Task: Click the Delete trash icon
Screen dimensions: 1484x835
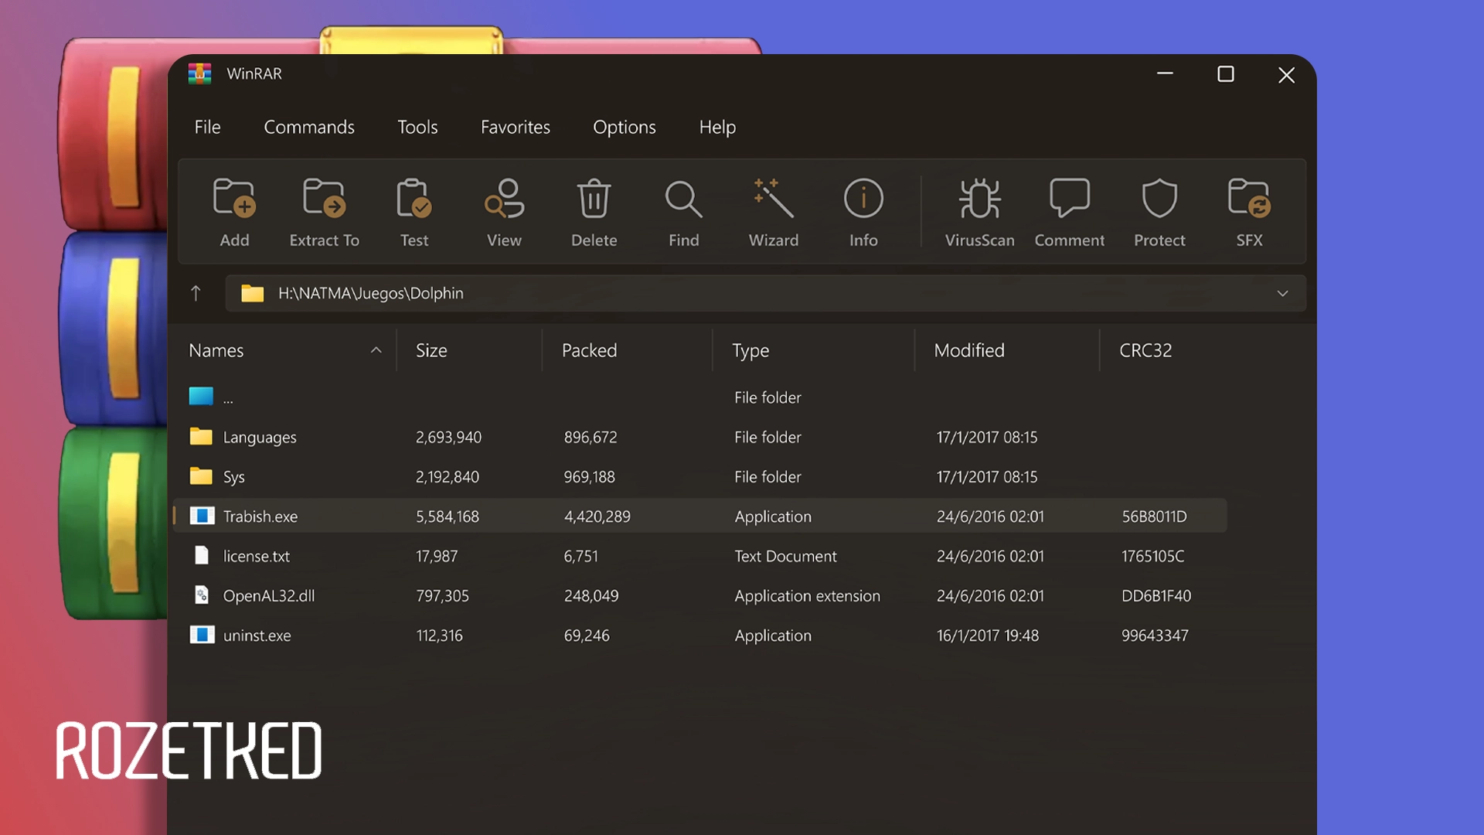Action: click(594, 199)
